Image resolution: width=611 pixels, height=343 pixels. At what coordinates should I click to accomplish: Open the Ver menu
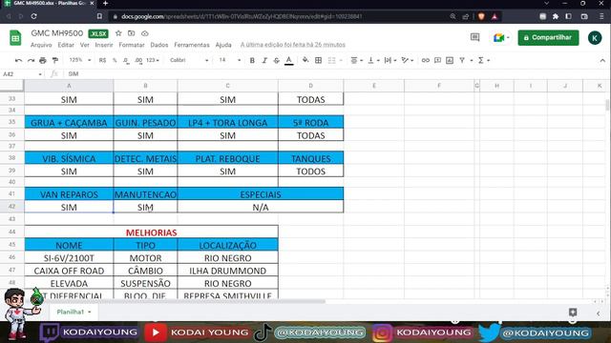click(x=85, y=45)
